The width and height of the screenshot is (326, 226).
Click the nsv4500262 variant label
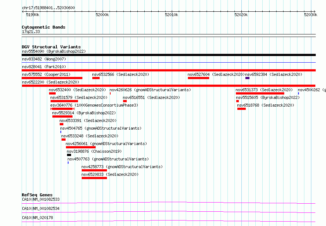click(x=312, y=90)
